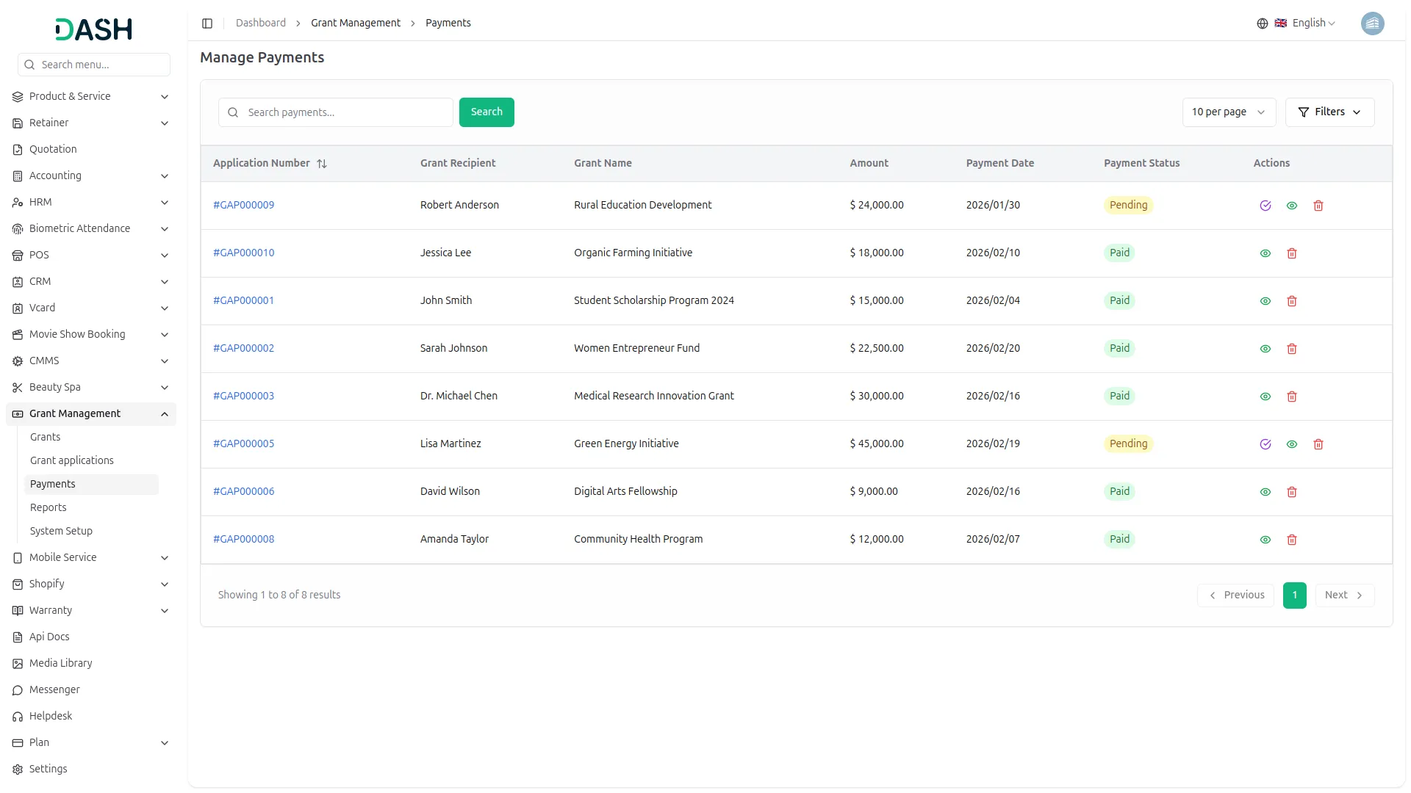Open application #GAP000002 link
1411x793 pixels.
243,347
